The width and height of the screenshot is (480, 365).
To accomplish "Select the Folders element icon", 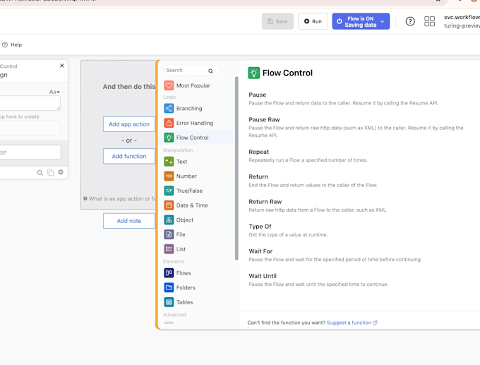I will click(x=169, y=287).
